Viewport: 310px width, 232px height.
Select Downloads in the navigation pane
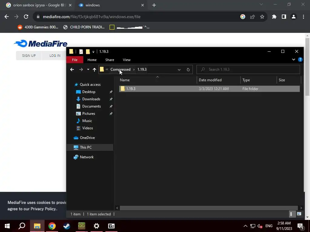tap(91, 99)
